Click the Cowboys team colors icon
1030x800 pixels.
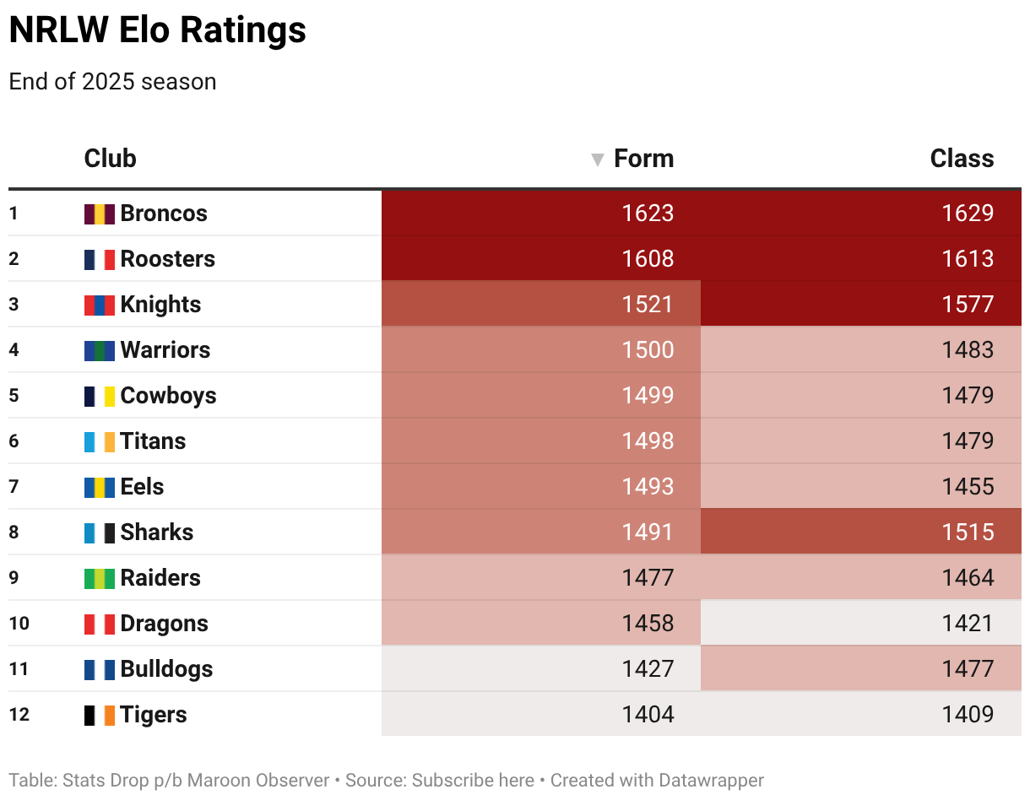tap(99, 396)
